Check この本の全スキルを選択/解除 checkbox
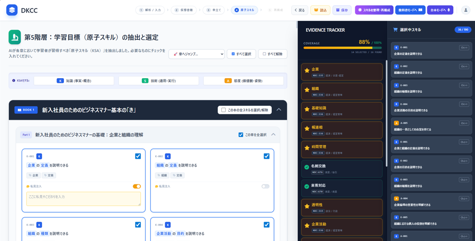Image resolution: width=475 pixels, height=241 pixels. click(224, 110)
